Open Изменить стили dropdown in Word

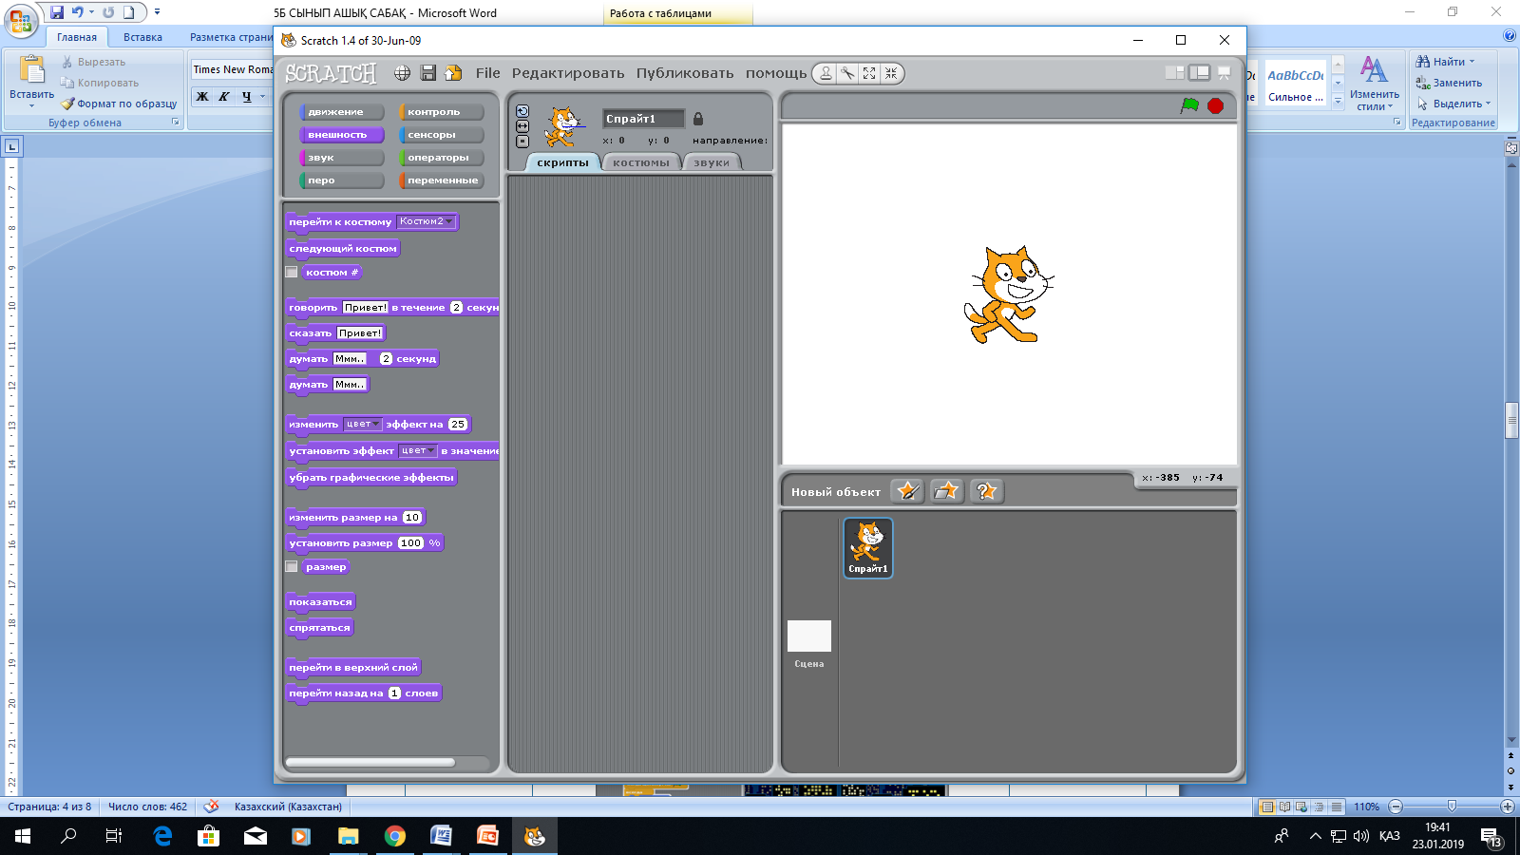[x=1374, y=83]
